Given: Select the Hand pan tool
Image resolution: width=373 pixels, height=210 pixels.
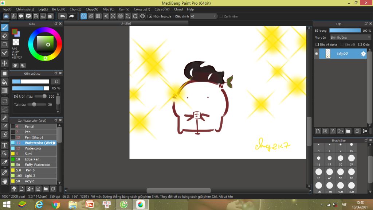Looking at the screenshot, I should click(x=4, y=181).
